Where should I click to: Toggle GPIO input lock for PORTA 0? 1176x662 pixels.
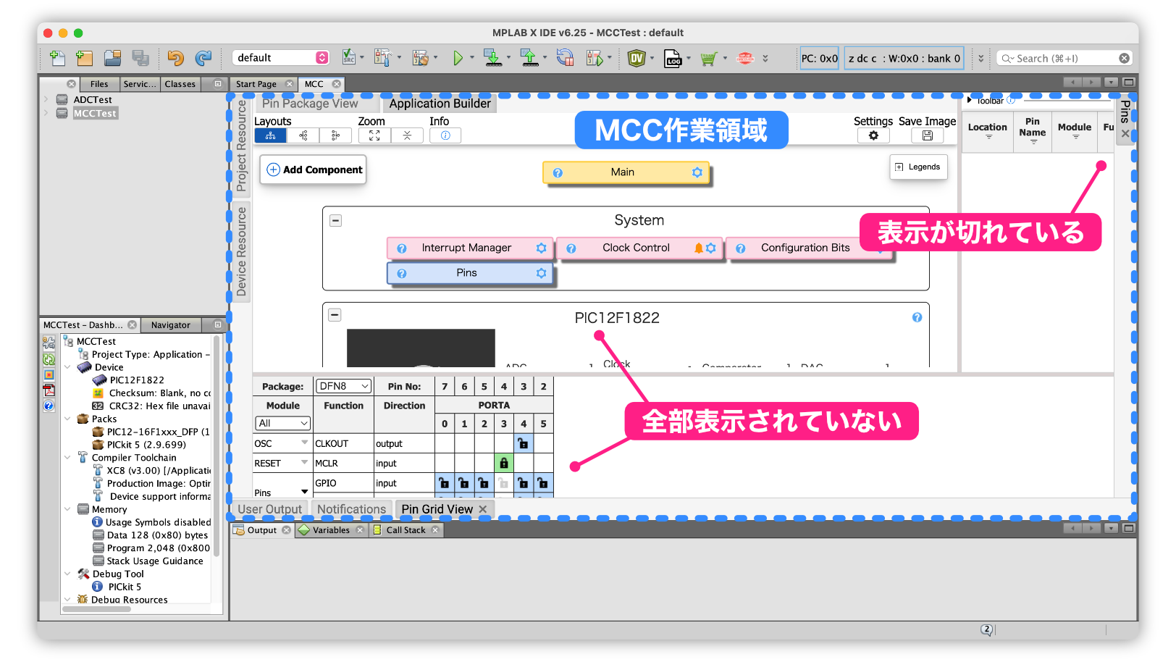click(x=444, y=482)
